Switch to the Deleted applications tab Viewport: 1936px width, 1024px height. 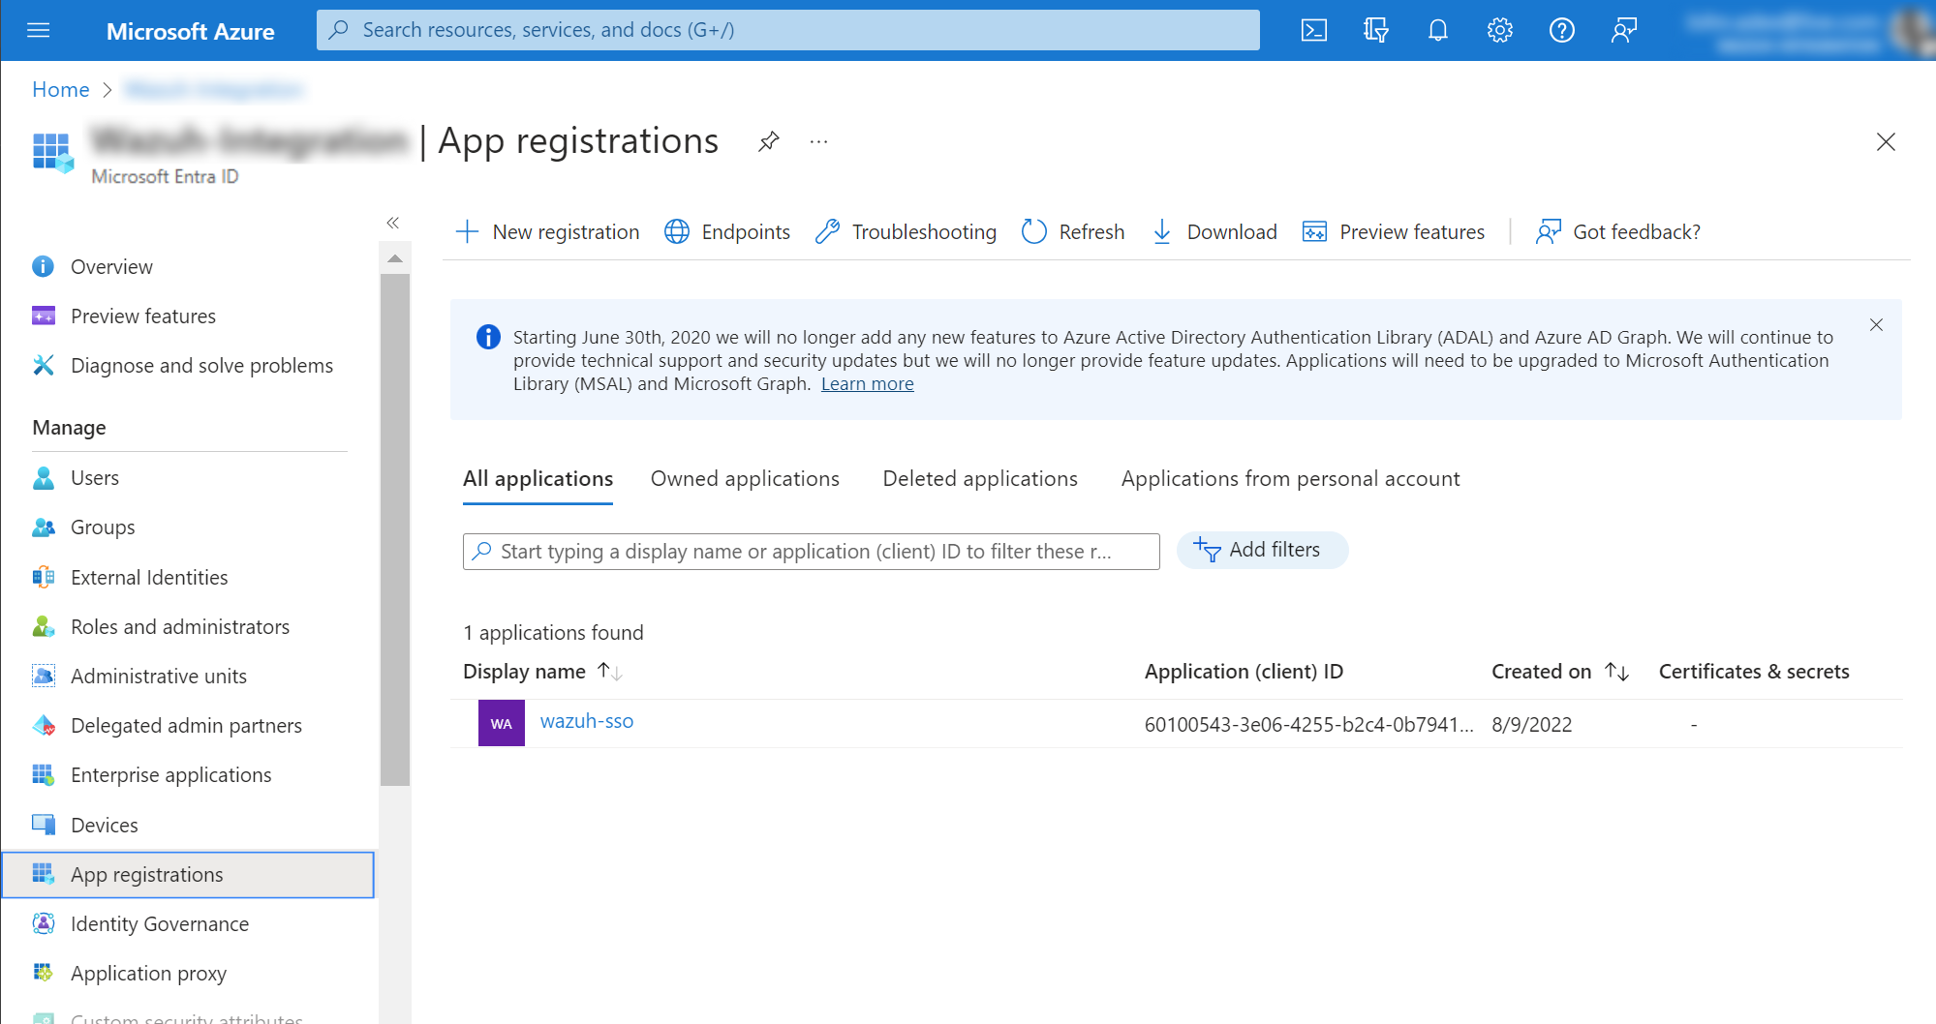[979, 479]
